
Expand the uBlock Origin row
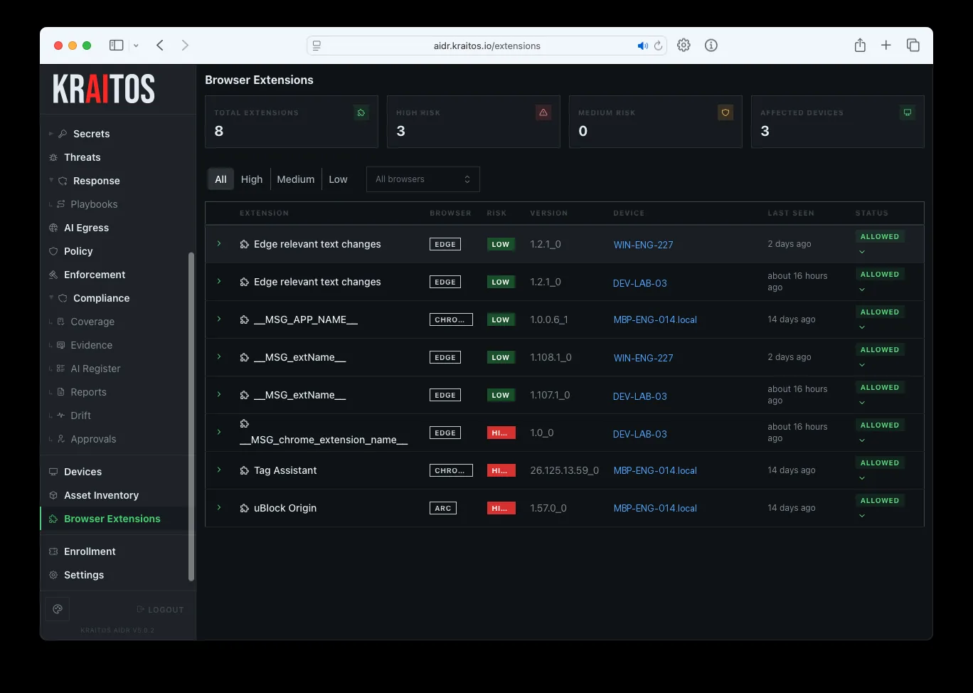point(219,508)
